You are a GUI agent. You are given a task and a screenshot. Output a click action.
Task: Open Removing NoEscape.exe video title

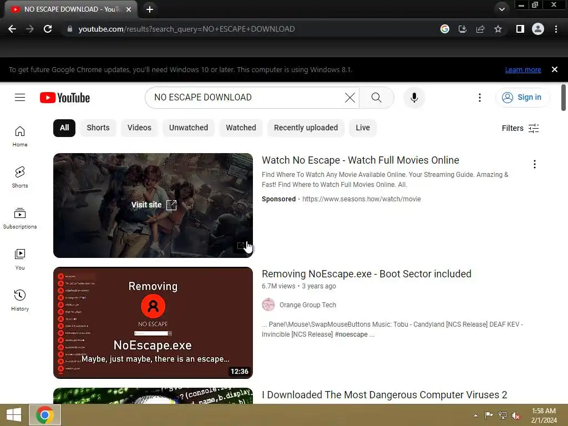pyautogui.click(x=367, y=274)
